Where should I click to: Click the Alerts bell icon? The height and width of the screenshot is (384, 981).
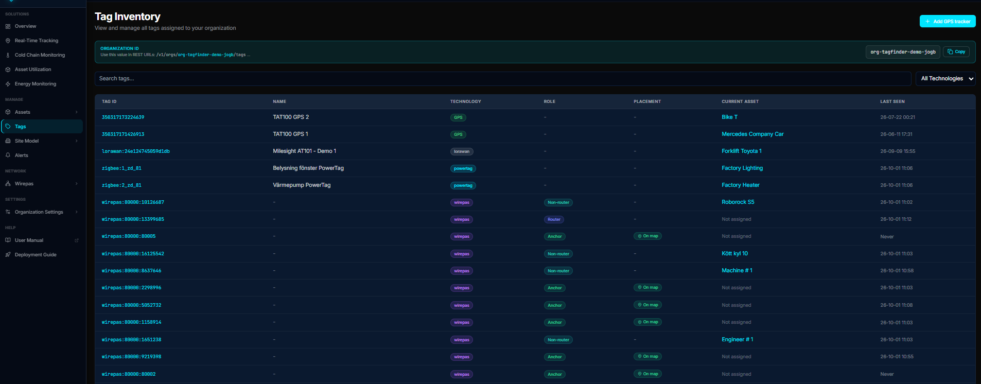pos(8,155)
